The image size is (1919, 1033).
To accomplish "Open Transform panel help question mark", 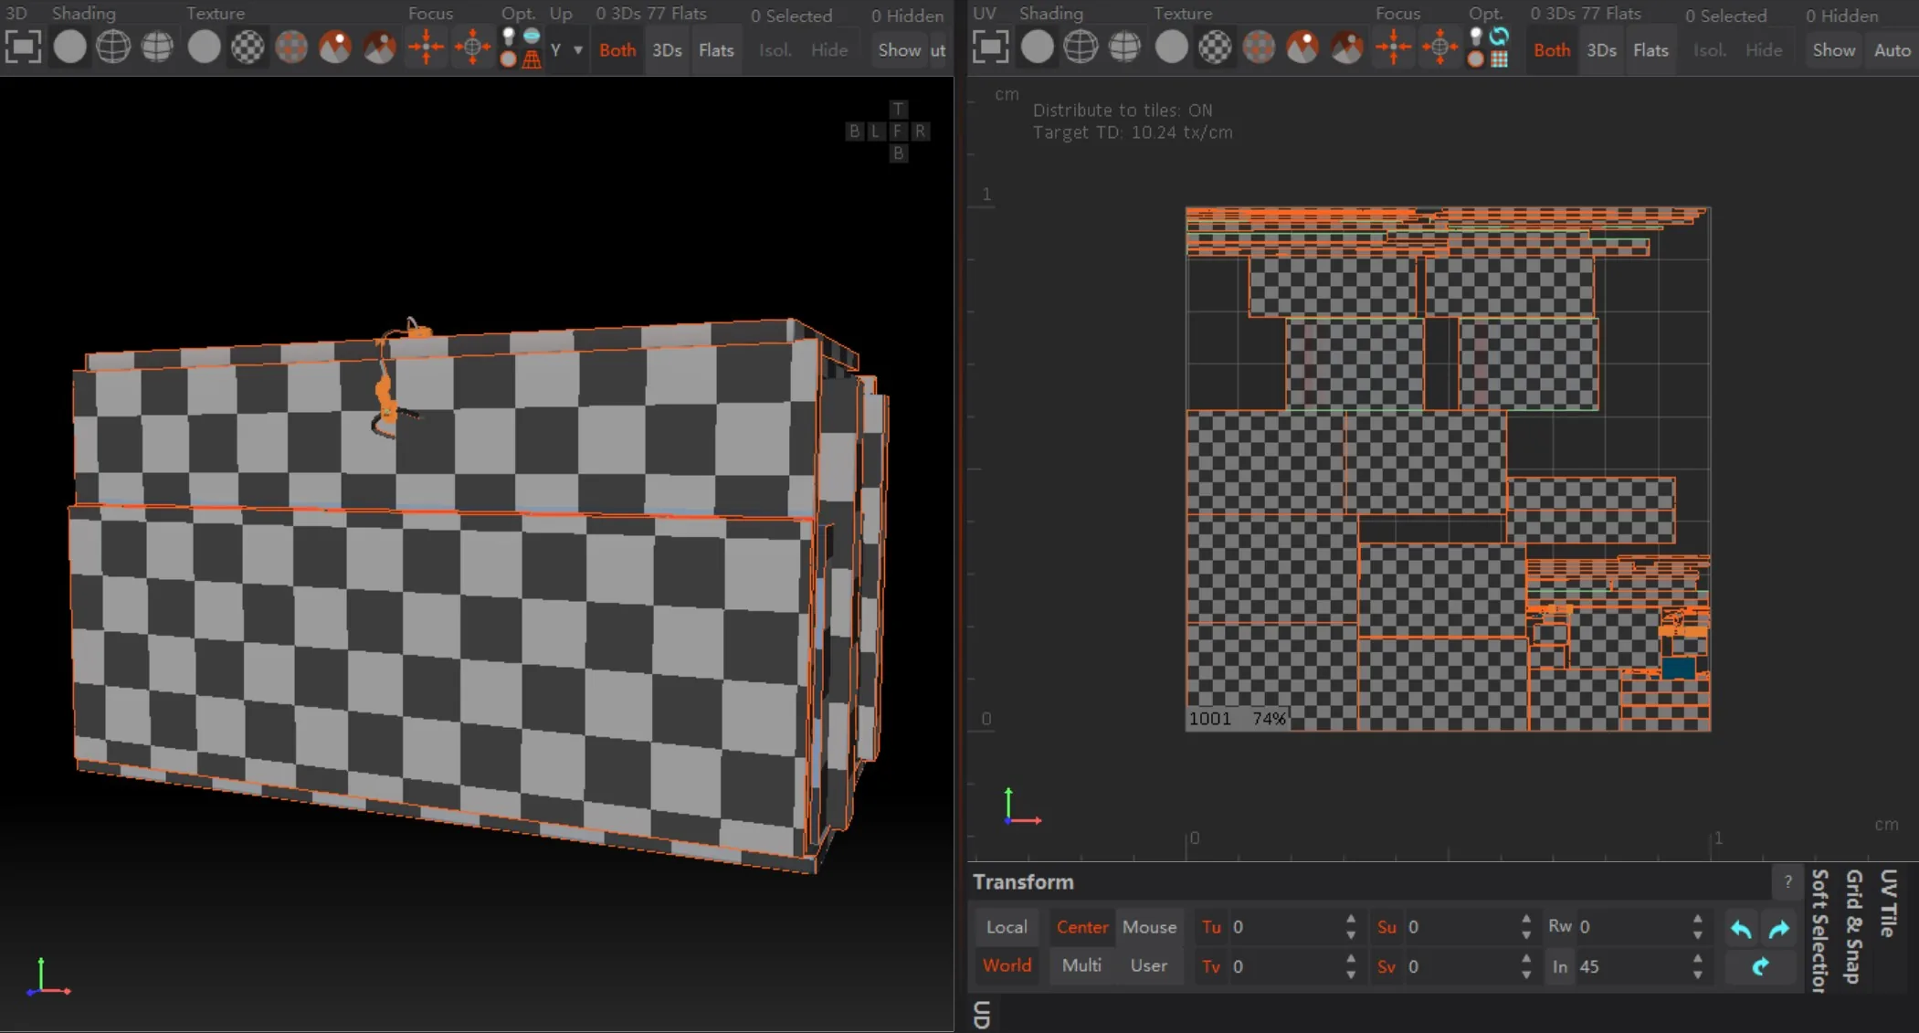I will click(x=1787, y=882).
